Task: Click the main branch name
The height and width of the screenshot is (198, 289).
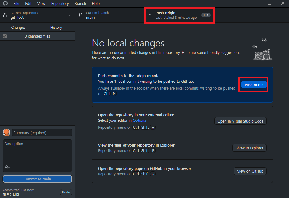Action: (x=90, y=18)
